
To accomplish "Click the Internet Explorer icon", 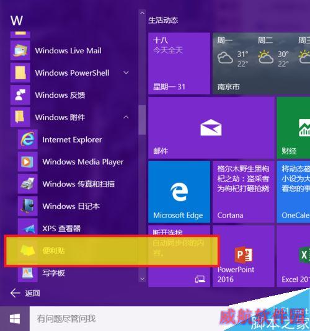I will click(x=28, y=139).
